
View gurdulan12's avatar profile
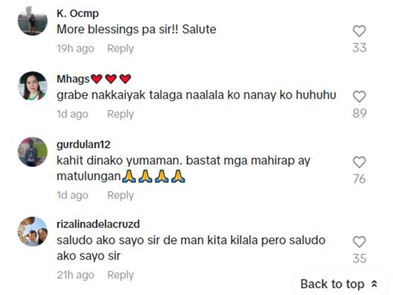point(32,152)
